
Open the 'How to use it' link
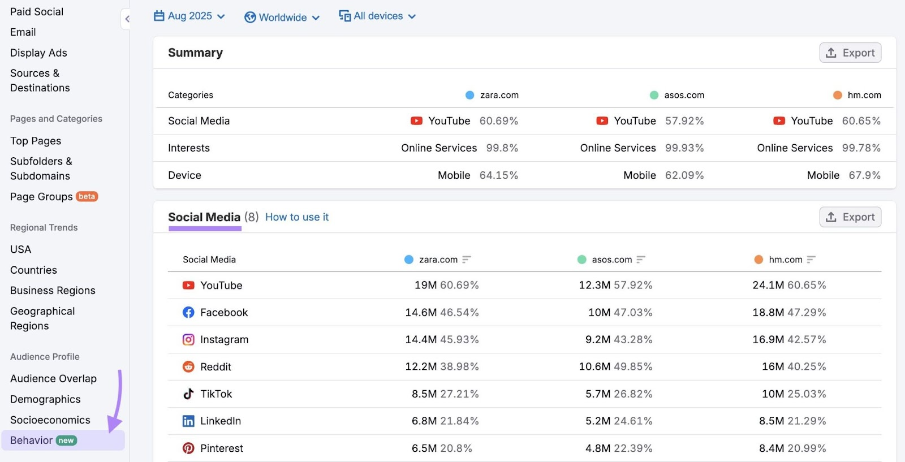[296, 218]
